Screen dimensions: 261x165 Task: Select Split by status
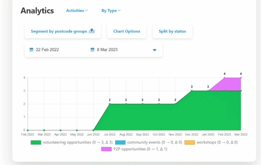172,31
